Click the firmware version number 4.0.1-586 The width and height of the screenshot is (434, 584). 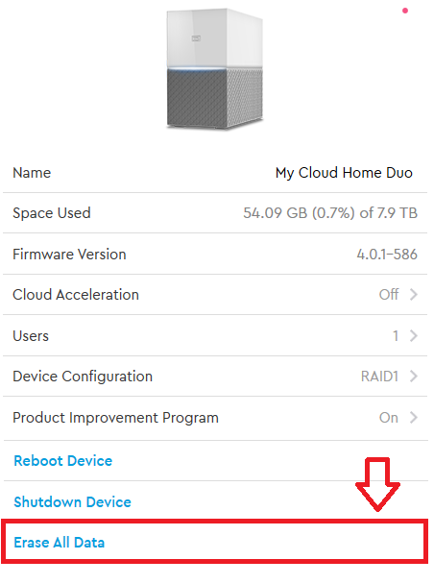coord(387,255)
